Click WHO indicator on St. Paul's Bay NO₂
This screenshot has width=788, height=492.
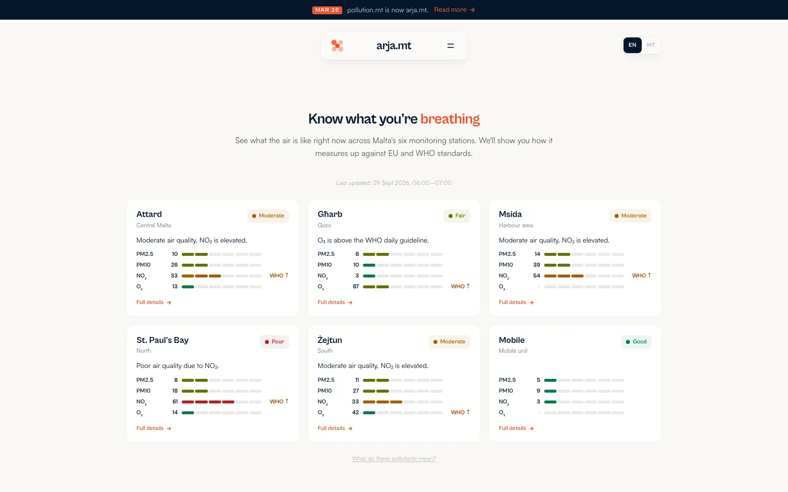[x=279, y=401]
